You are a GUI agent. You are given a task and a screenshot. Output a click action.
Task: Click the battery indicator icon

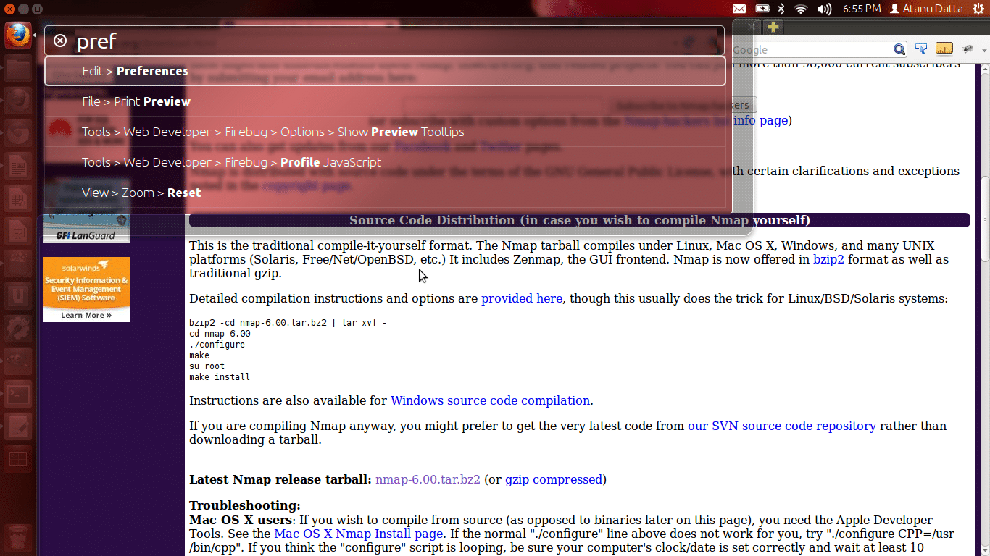coord(762,9)
